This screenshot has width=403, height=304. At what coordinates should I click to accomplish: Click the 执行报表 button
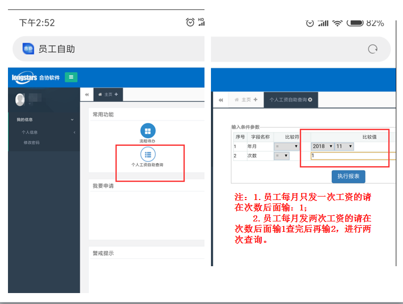tap(348, 177)
